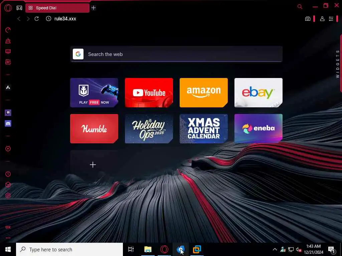342x256 pixels.
Task: Select the Speed Dial tab
Action: [57, 8]
